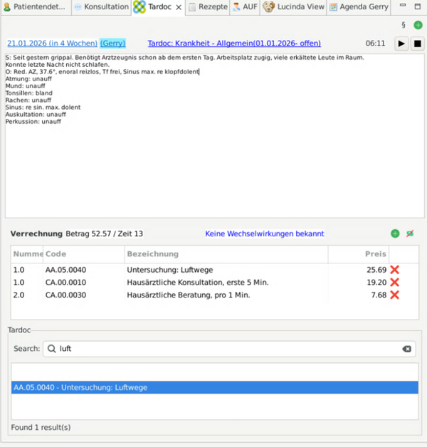Add new consultation with top green plus
Viewport: 427px width, 447px height.
418,25
